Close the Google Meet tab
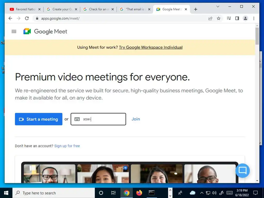 (186, 9)
